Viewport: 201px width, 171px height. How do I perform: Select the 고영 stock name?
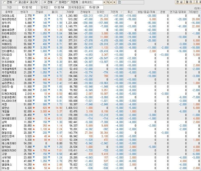tap(4, 154)
